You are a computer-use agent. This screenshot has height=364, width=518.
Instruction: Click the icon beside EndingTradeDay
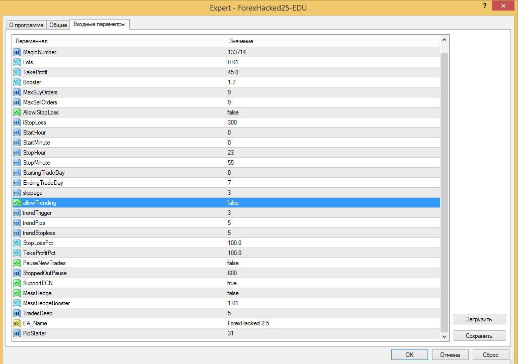coord(17,183)
